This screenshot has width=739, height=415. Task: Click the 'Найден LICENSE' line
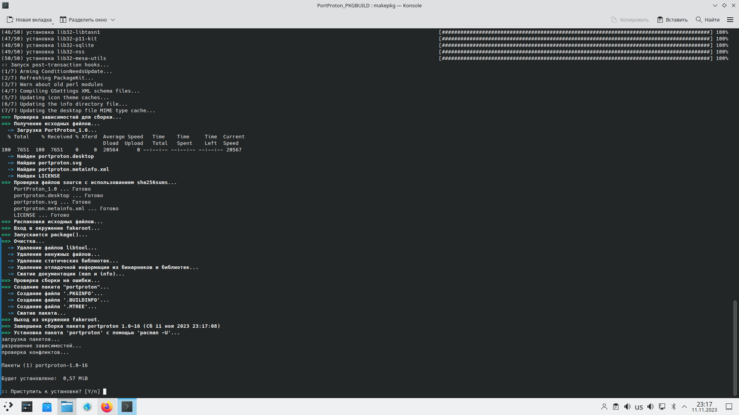[x=34, y=176]
